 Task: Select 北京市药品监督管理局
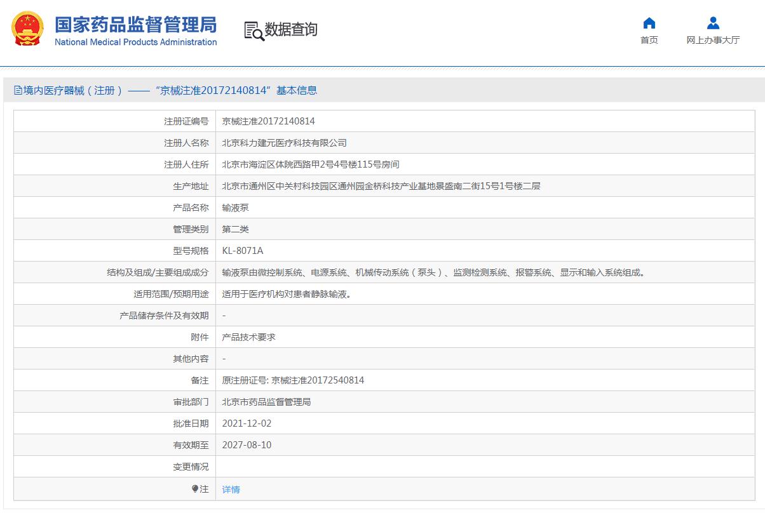267,402
